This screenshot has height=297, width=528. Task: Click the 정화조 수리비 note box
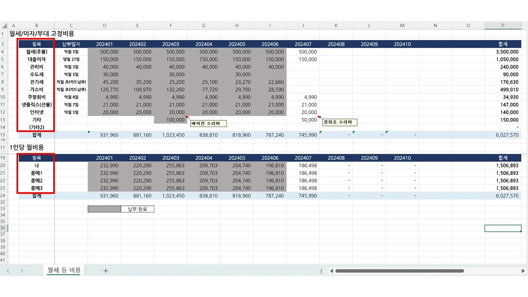pos(339,123)
